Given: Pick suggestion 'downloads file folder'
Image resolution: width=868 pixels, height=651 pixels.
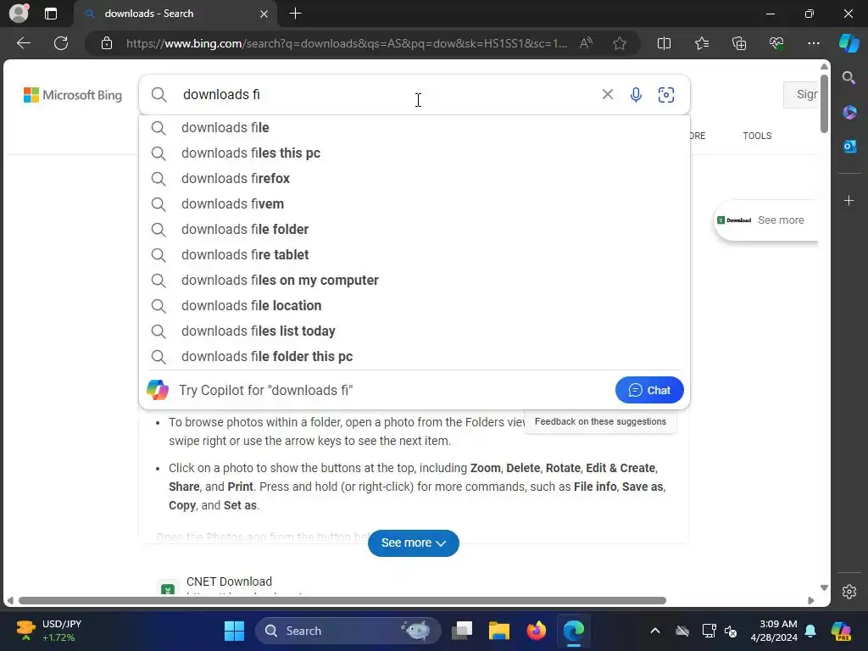Looking at the screenshot, I should click(x=414, y=230).
